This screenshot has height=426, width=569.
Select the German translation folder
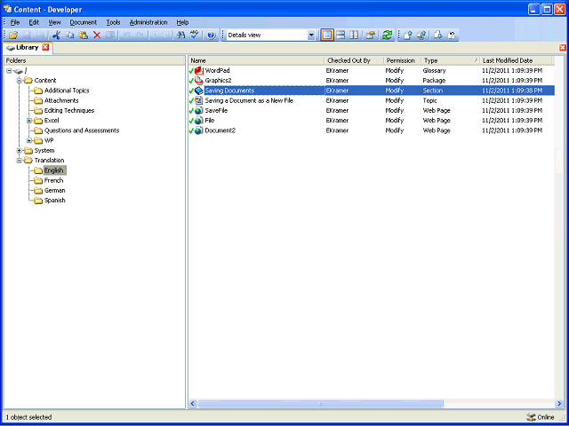55,190
